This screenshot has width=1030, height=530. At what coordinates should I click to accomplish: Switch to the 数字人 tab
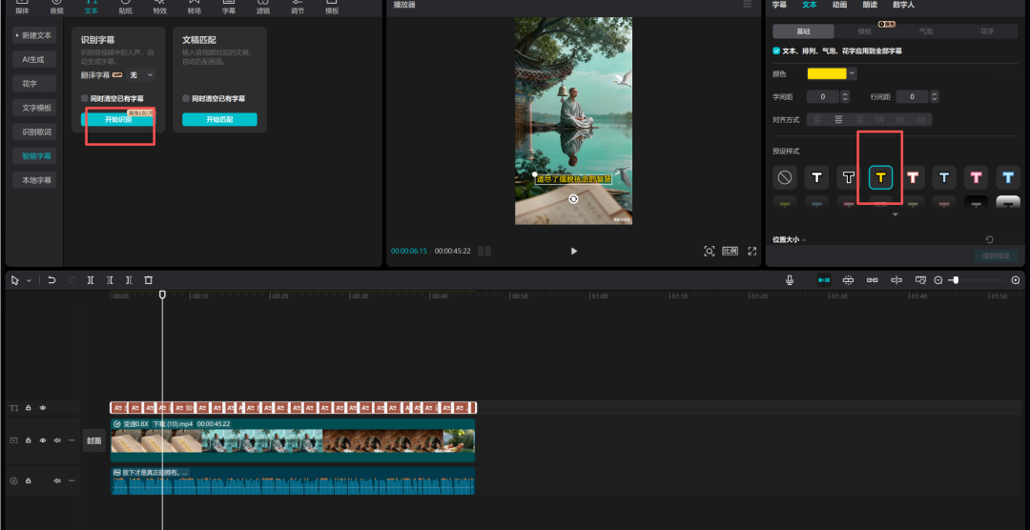(x=903, y=5)
